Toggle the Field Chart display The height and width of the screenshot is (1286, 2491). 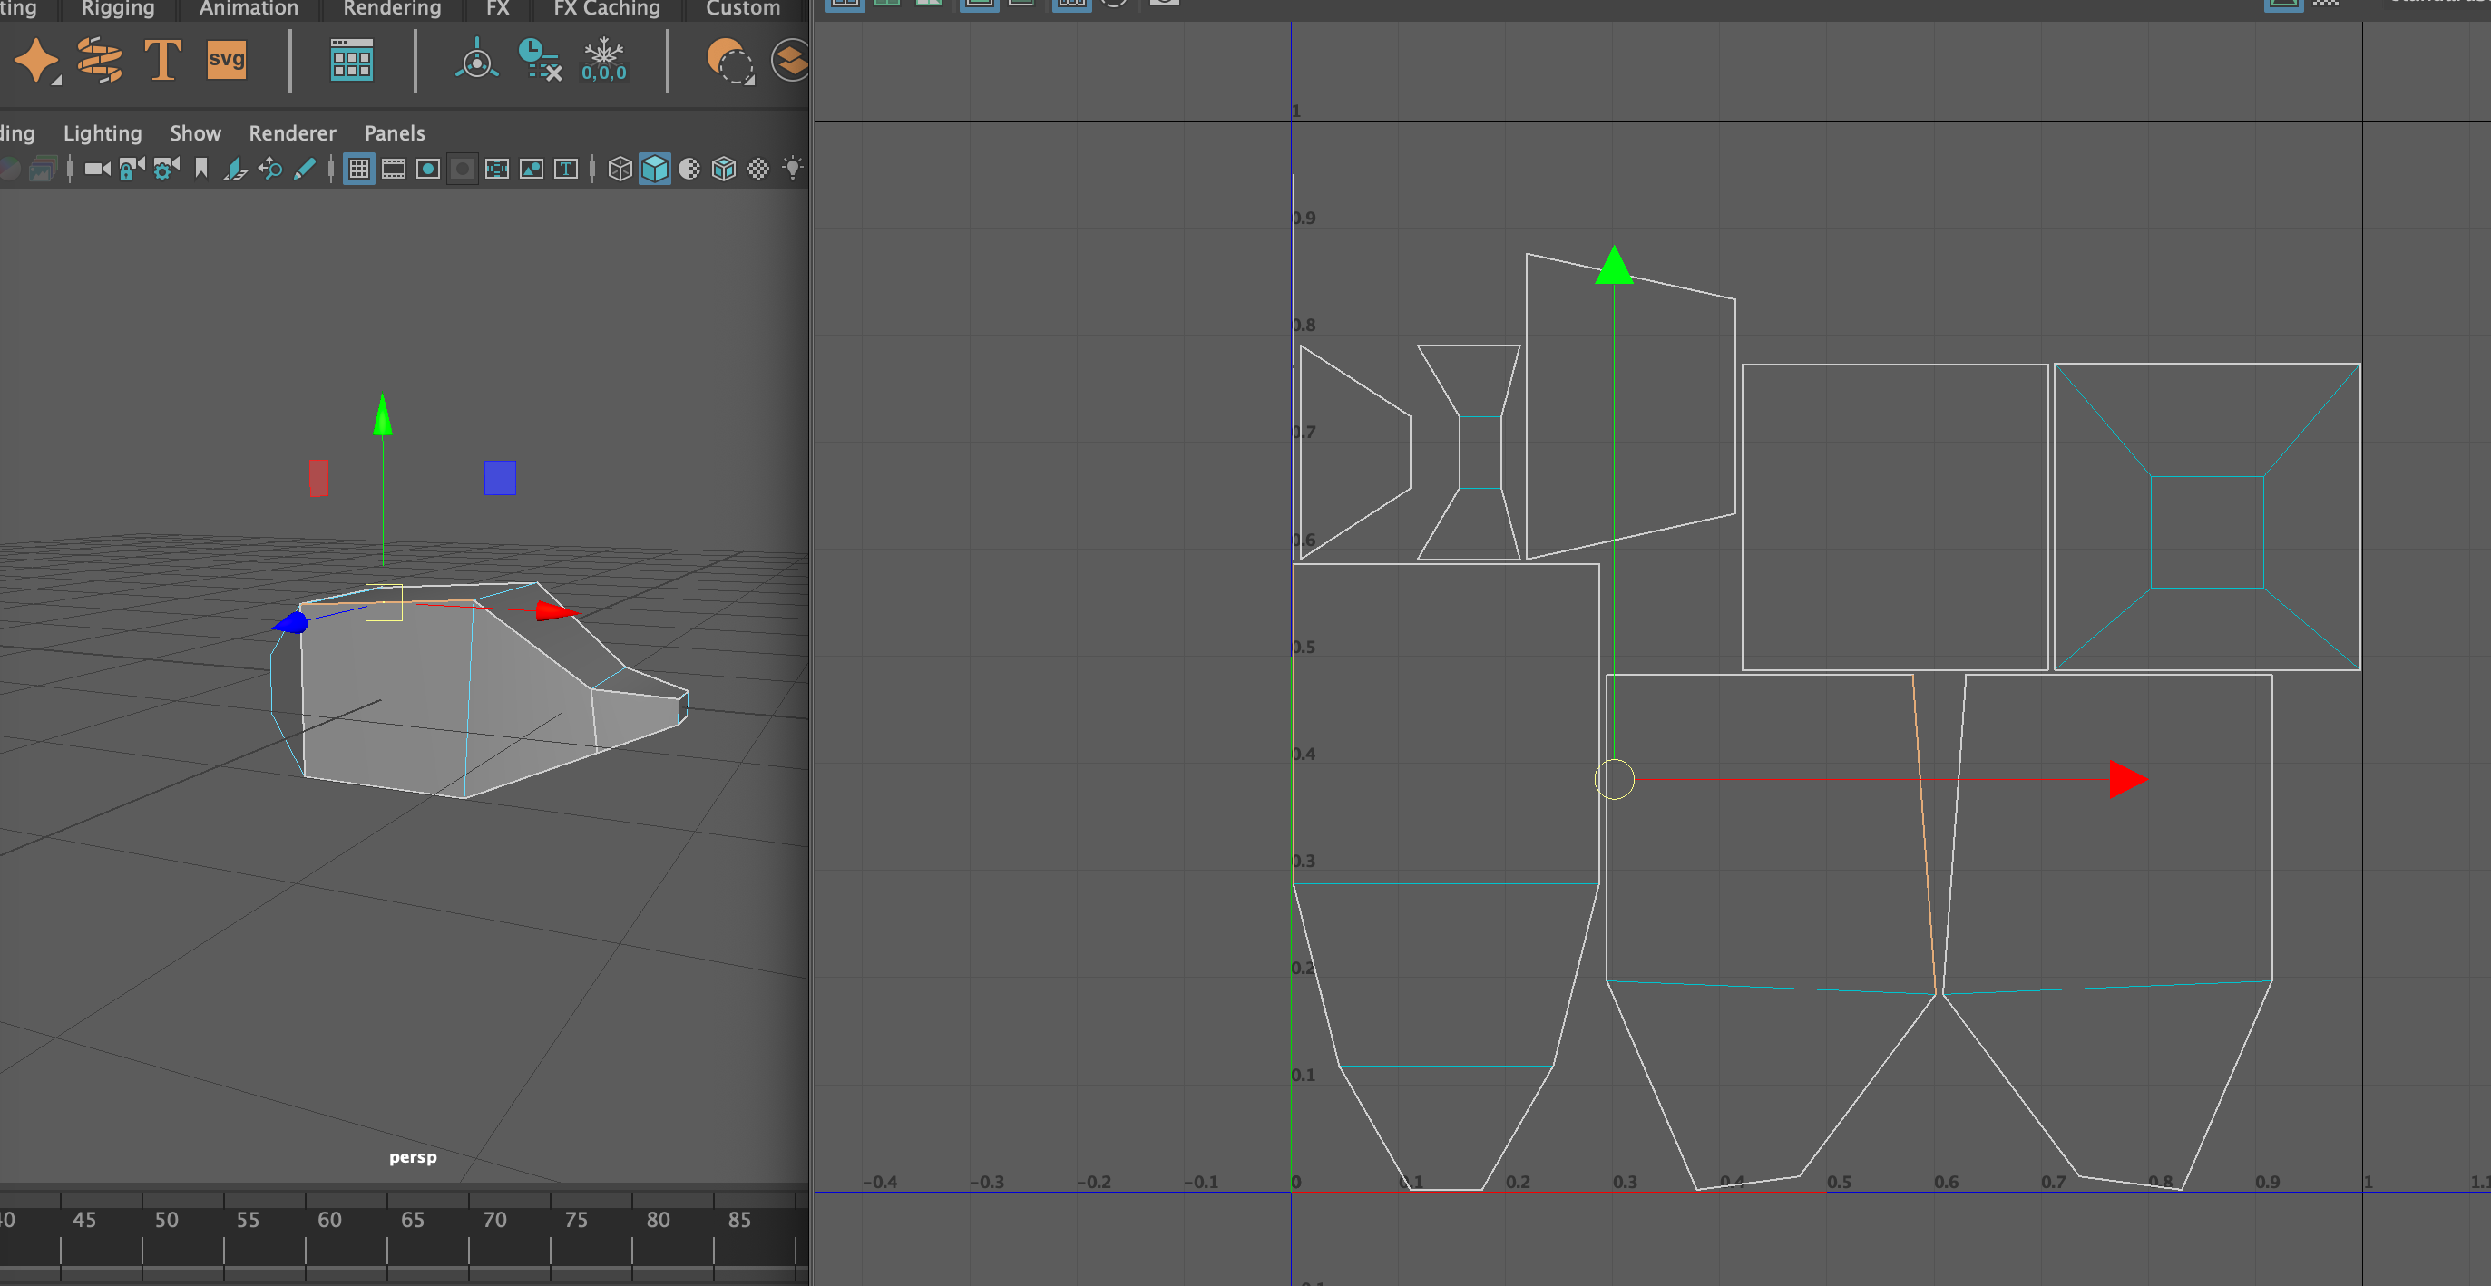[497, 170]
